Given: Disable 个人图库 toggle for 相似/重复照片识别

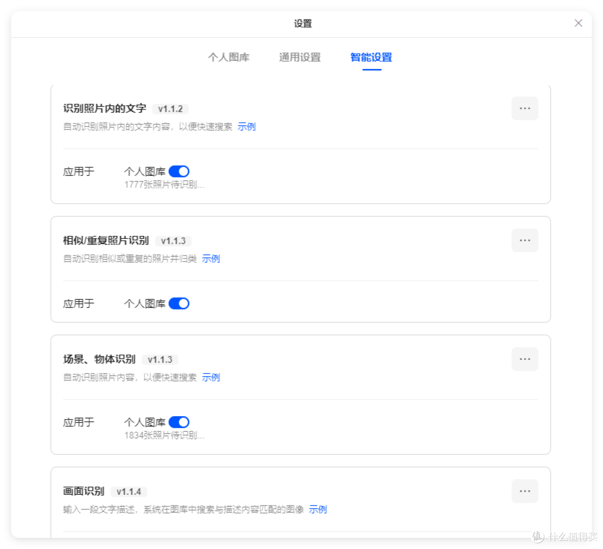Looking at the screenshot, I should click(x=179, y=304).
